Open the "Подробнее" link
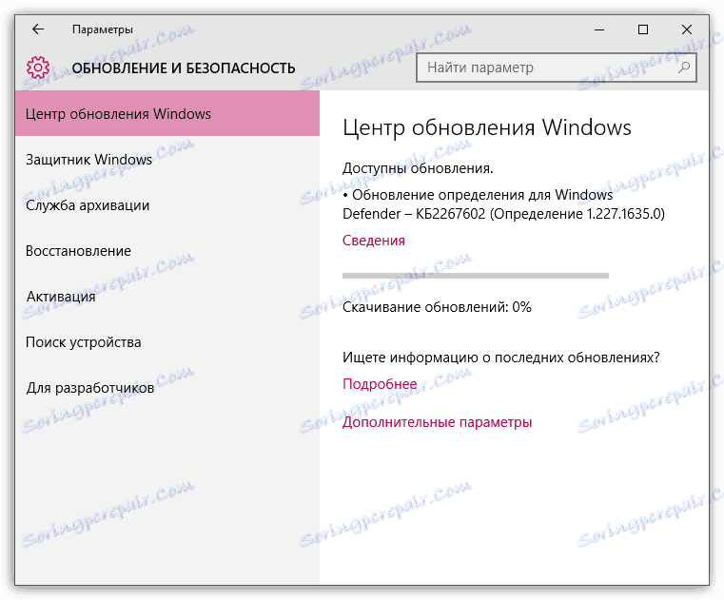The height and width of the screenshot is (600, 724). pyautogui.click(x=380, y=384)
